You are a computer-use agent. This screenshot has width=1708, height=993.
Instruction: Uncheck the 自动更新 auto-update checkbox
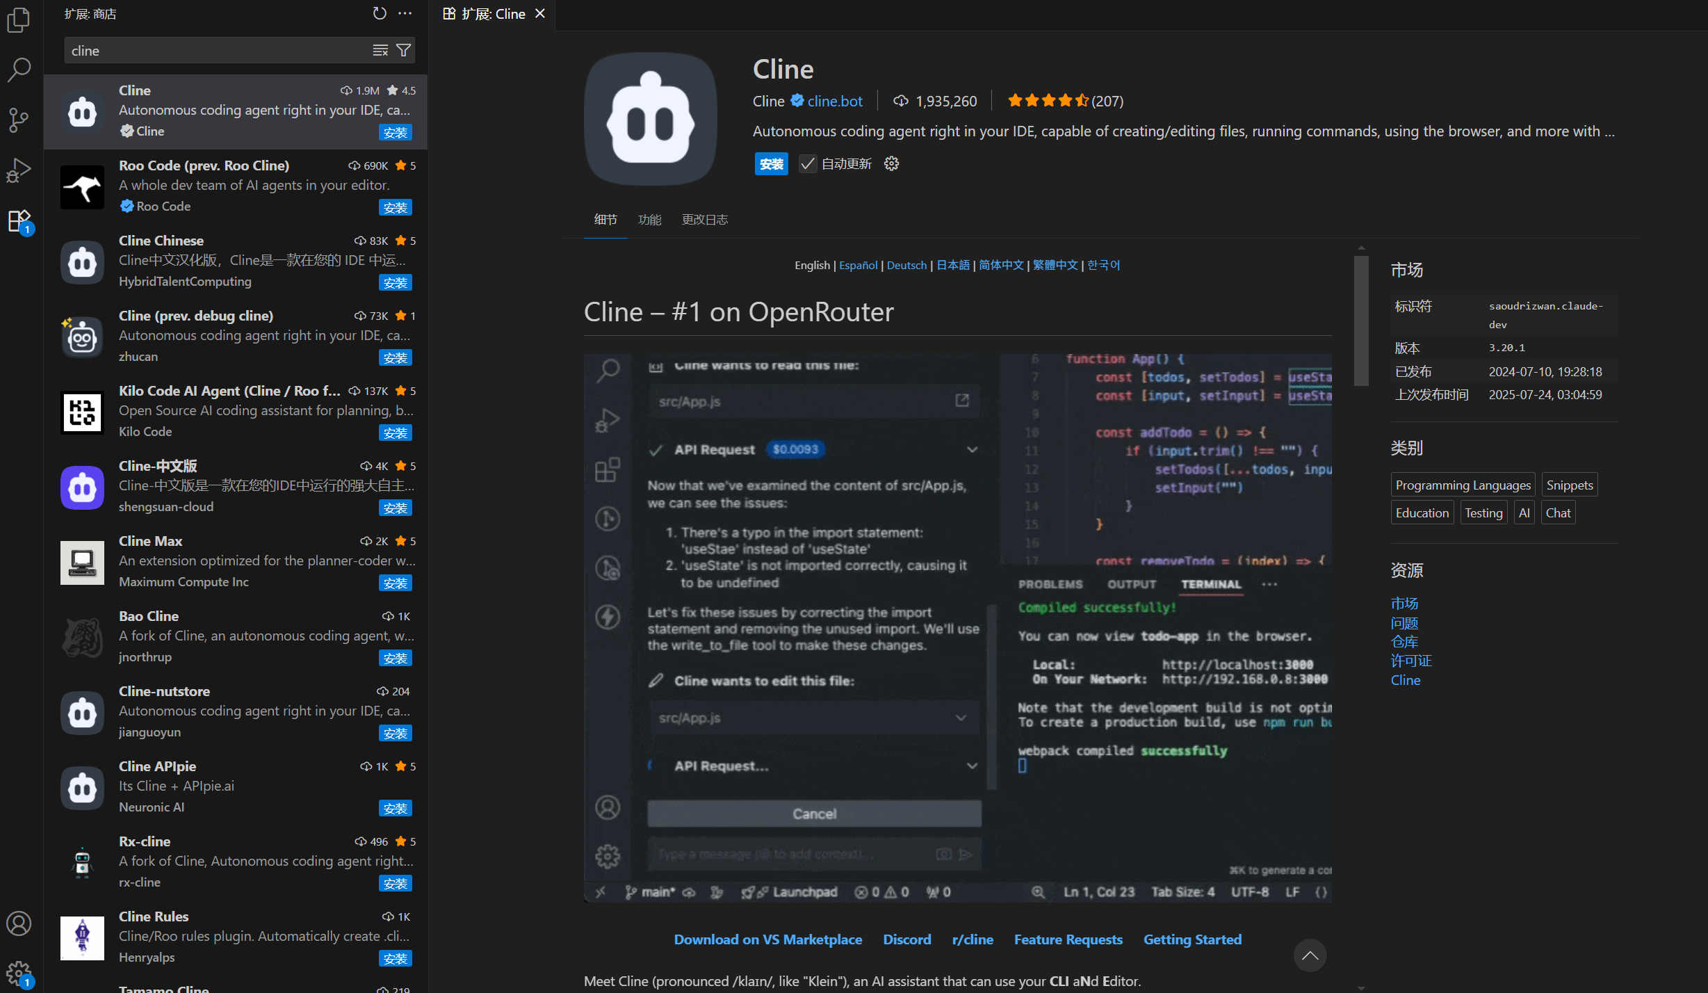pyautogui.click(x=806, y=163)
